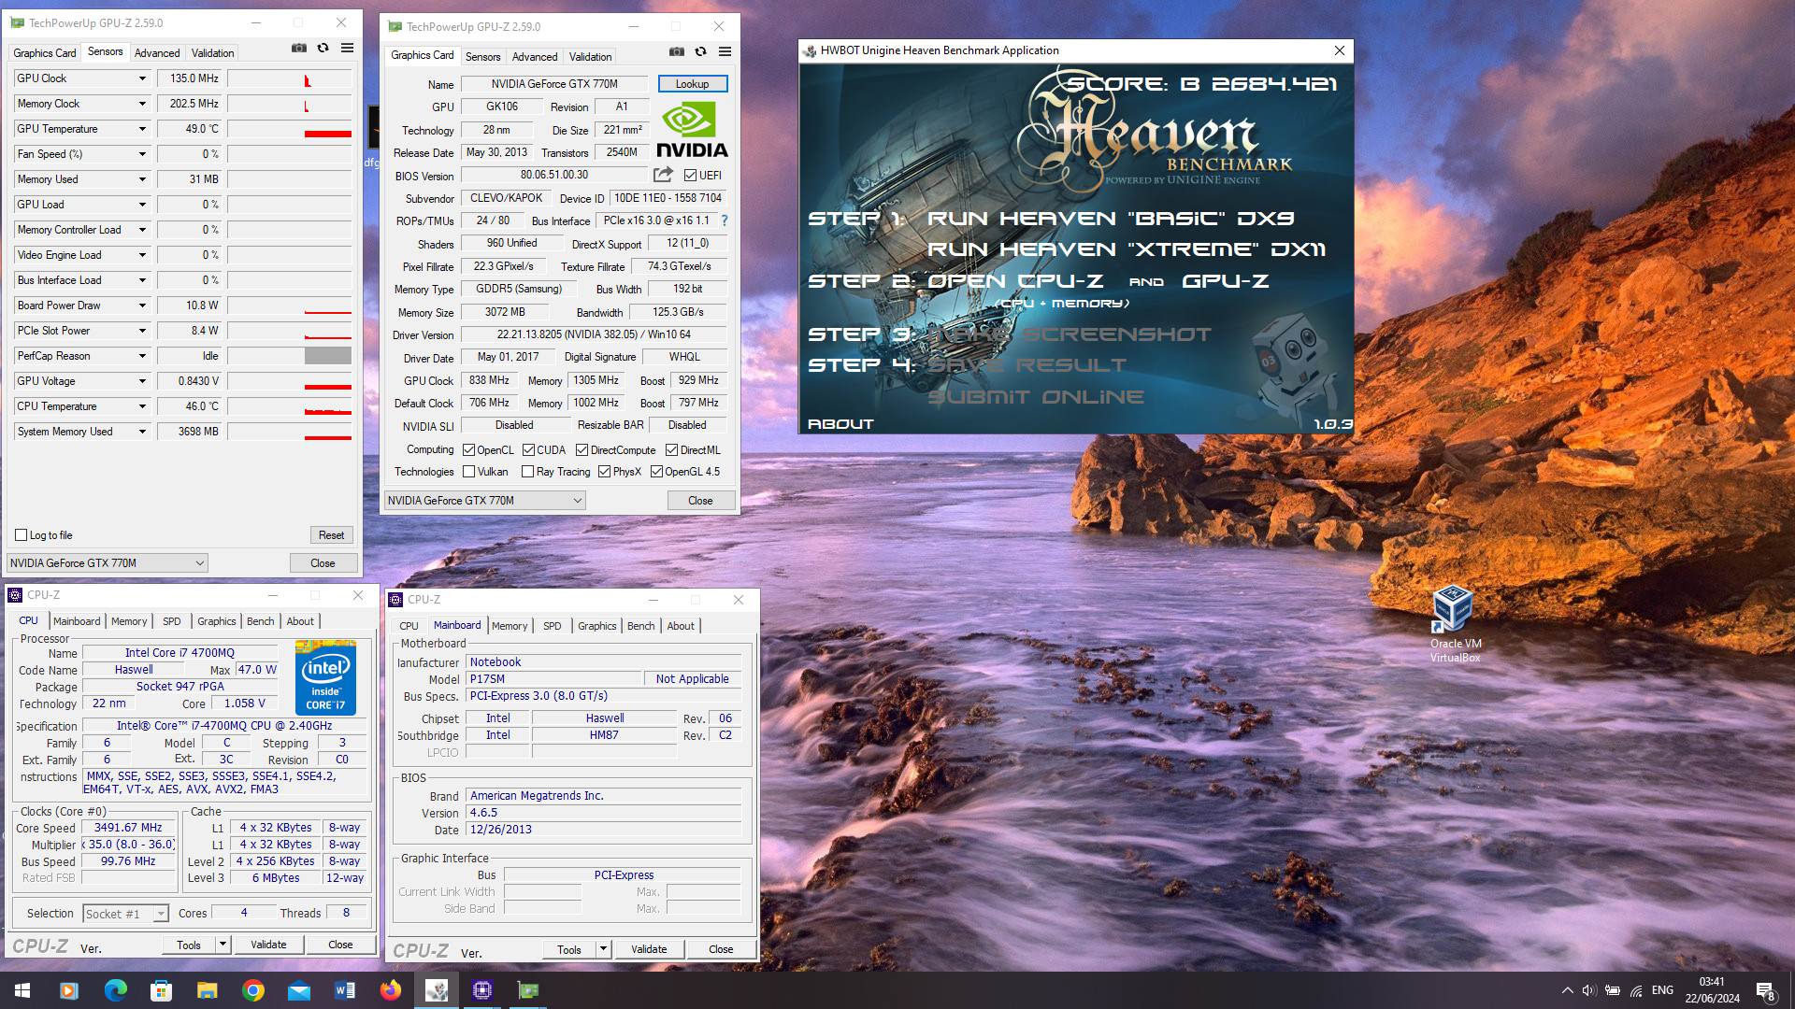
Task: Open Microsoft Edge from taskbar
Action: pyautogui.click(x=115, y=990)
